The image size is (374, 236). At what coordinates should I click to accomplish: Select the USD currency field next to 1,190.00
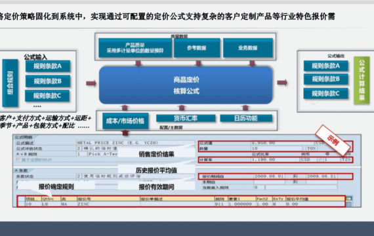[308, 159]
